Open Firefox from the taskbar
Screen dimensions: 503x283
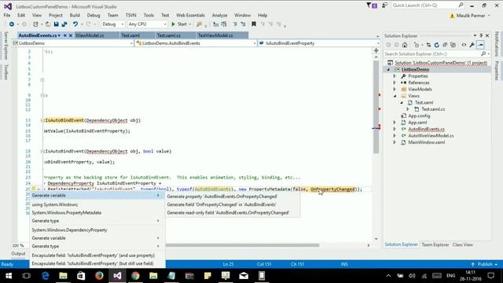(99, 276)
